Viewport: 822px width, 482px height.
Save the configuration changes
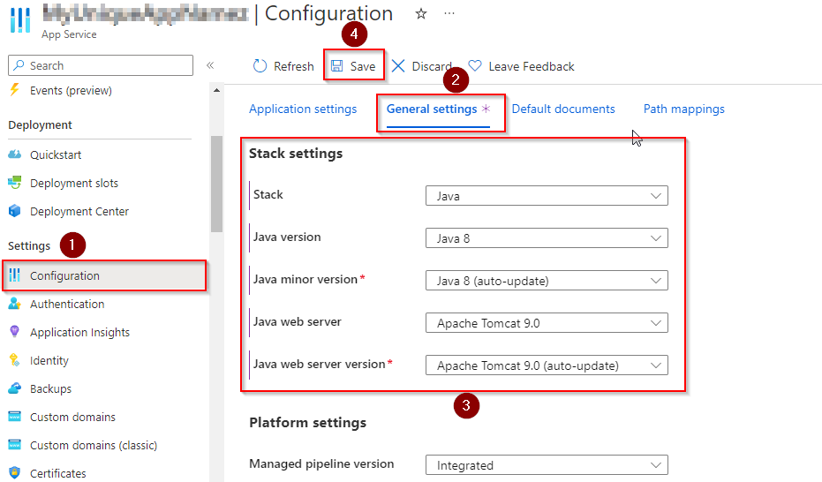point(354,66)
